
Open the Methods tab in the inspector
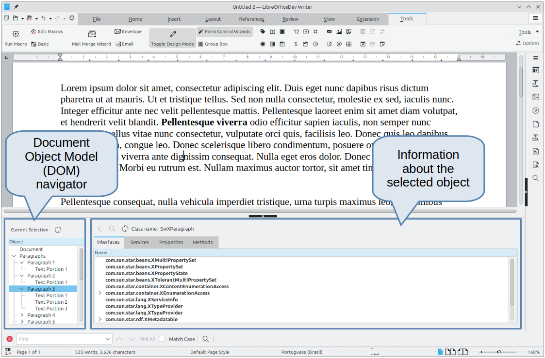(x=203, y=242)
